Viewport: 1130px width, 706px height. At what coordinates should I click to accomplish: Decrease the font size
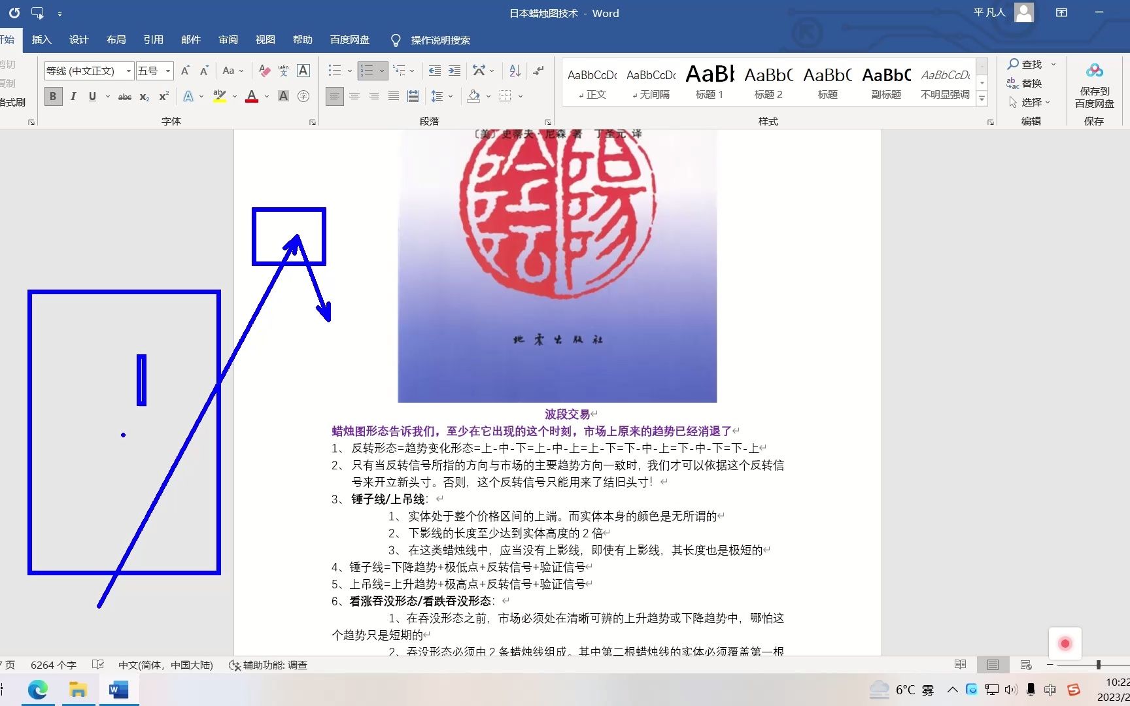tap(204, 71)
